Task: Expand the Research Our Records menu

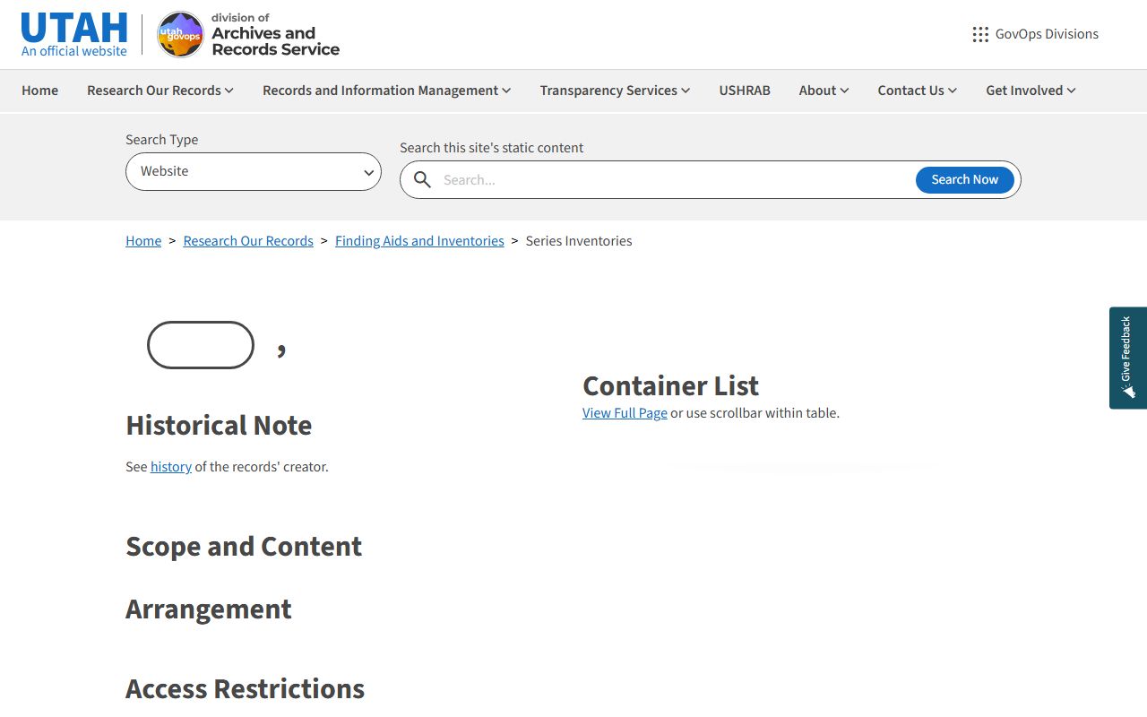Action: [x=160, y=91]
